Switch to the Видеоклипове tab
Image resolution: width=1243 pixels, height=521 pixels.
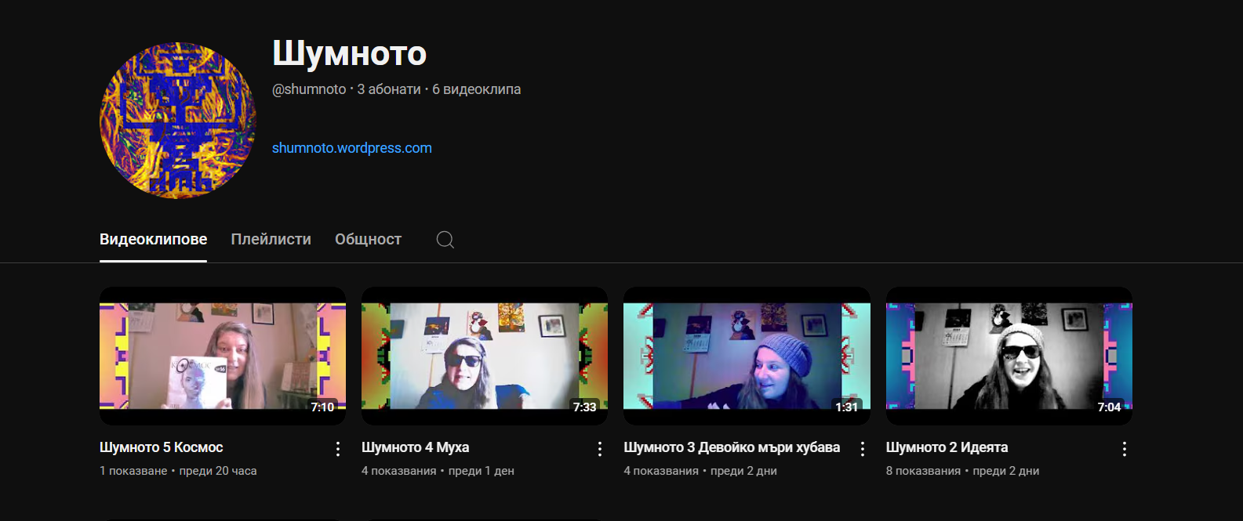click(x=153, y=240)
